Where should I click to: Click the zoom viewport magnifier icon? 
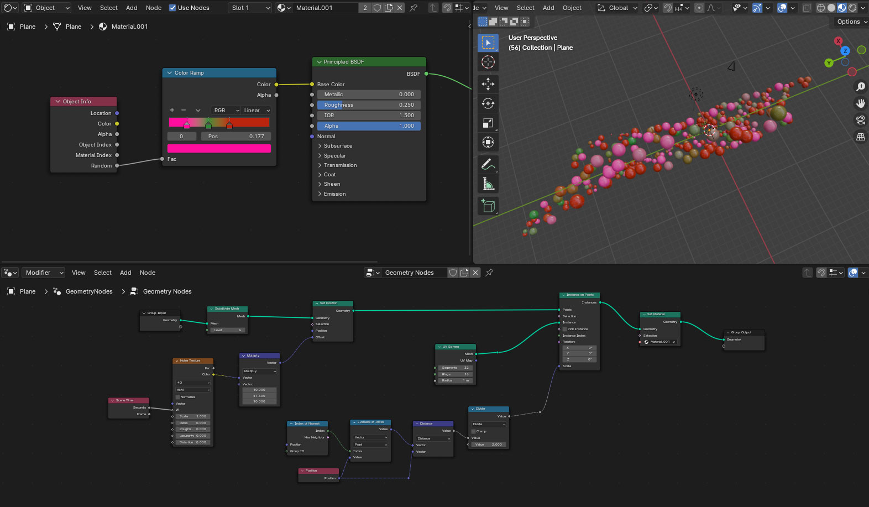coord(861,87)
